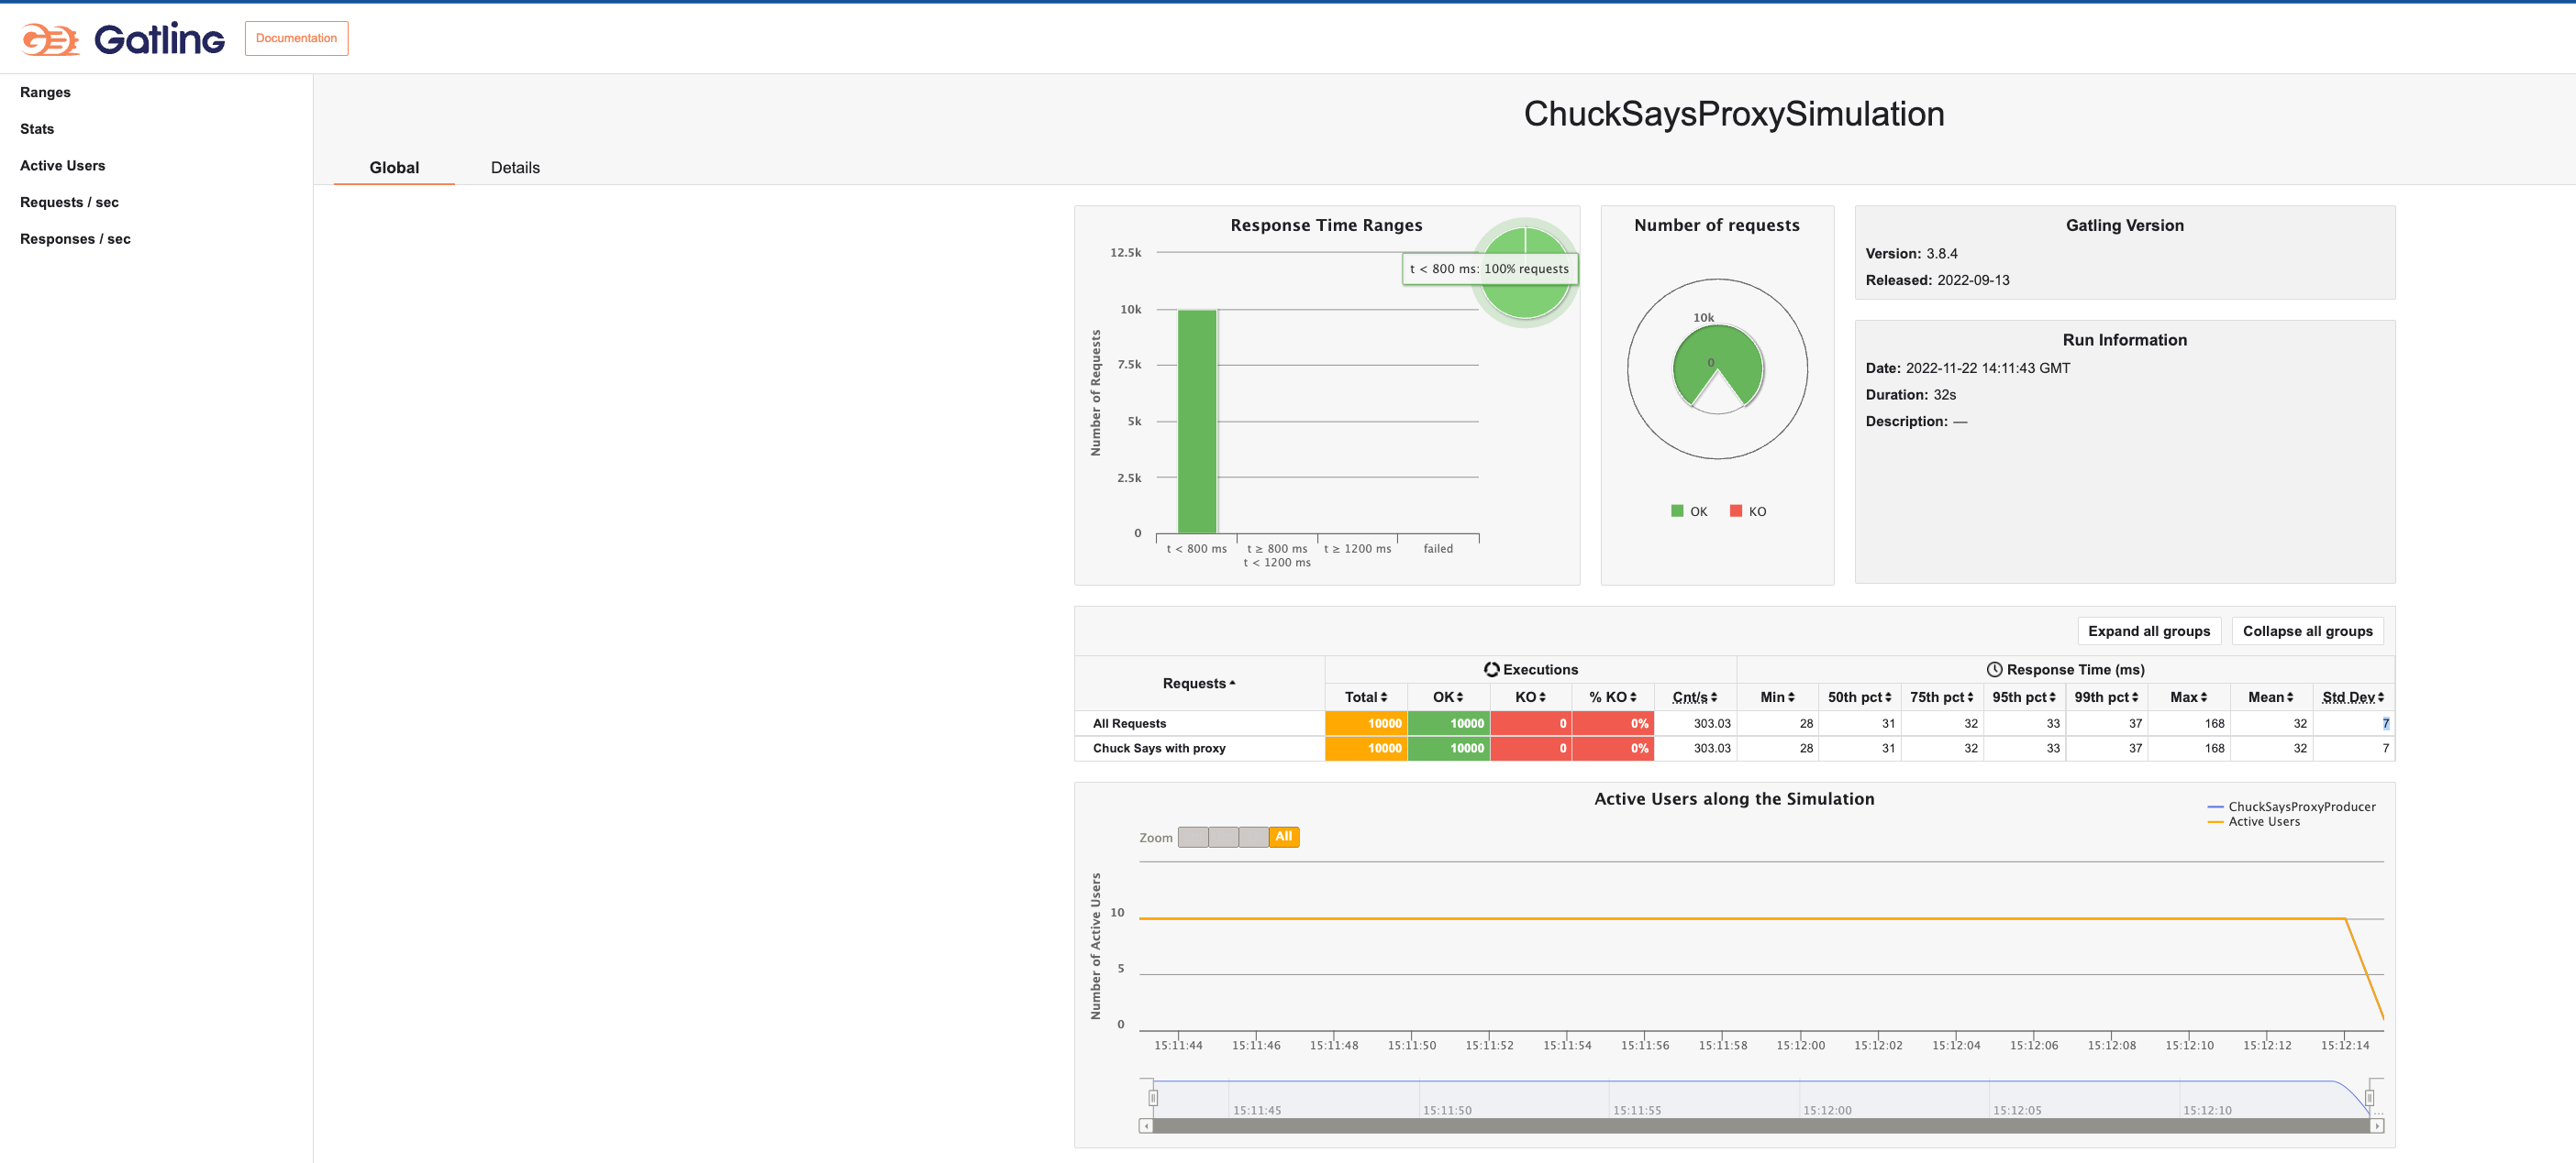Click Expand all groups button
Screen dimensions: 2576x1163
(2148, 631)
